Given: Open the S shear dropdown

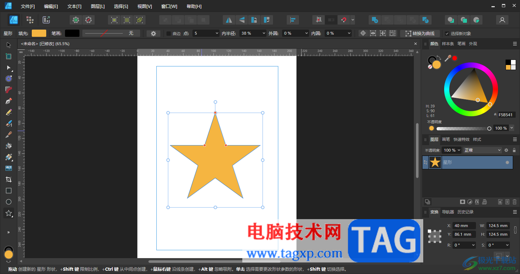Looking at the screenshot, I should pyautogui.click(x=498, y=245).
